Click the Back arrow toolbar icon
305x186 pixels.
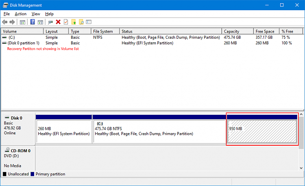pos(4,22)
